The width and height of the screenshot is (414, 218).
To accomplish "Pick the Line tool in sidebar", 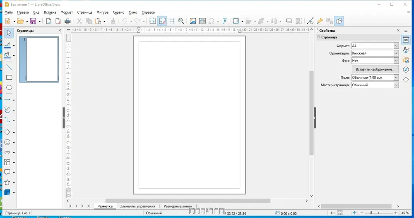I will pos(9,67).
